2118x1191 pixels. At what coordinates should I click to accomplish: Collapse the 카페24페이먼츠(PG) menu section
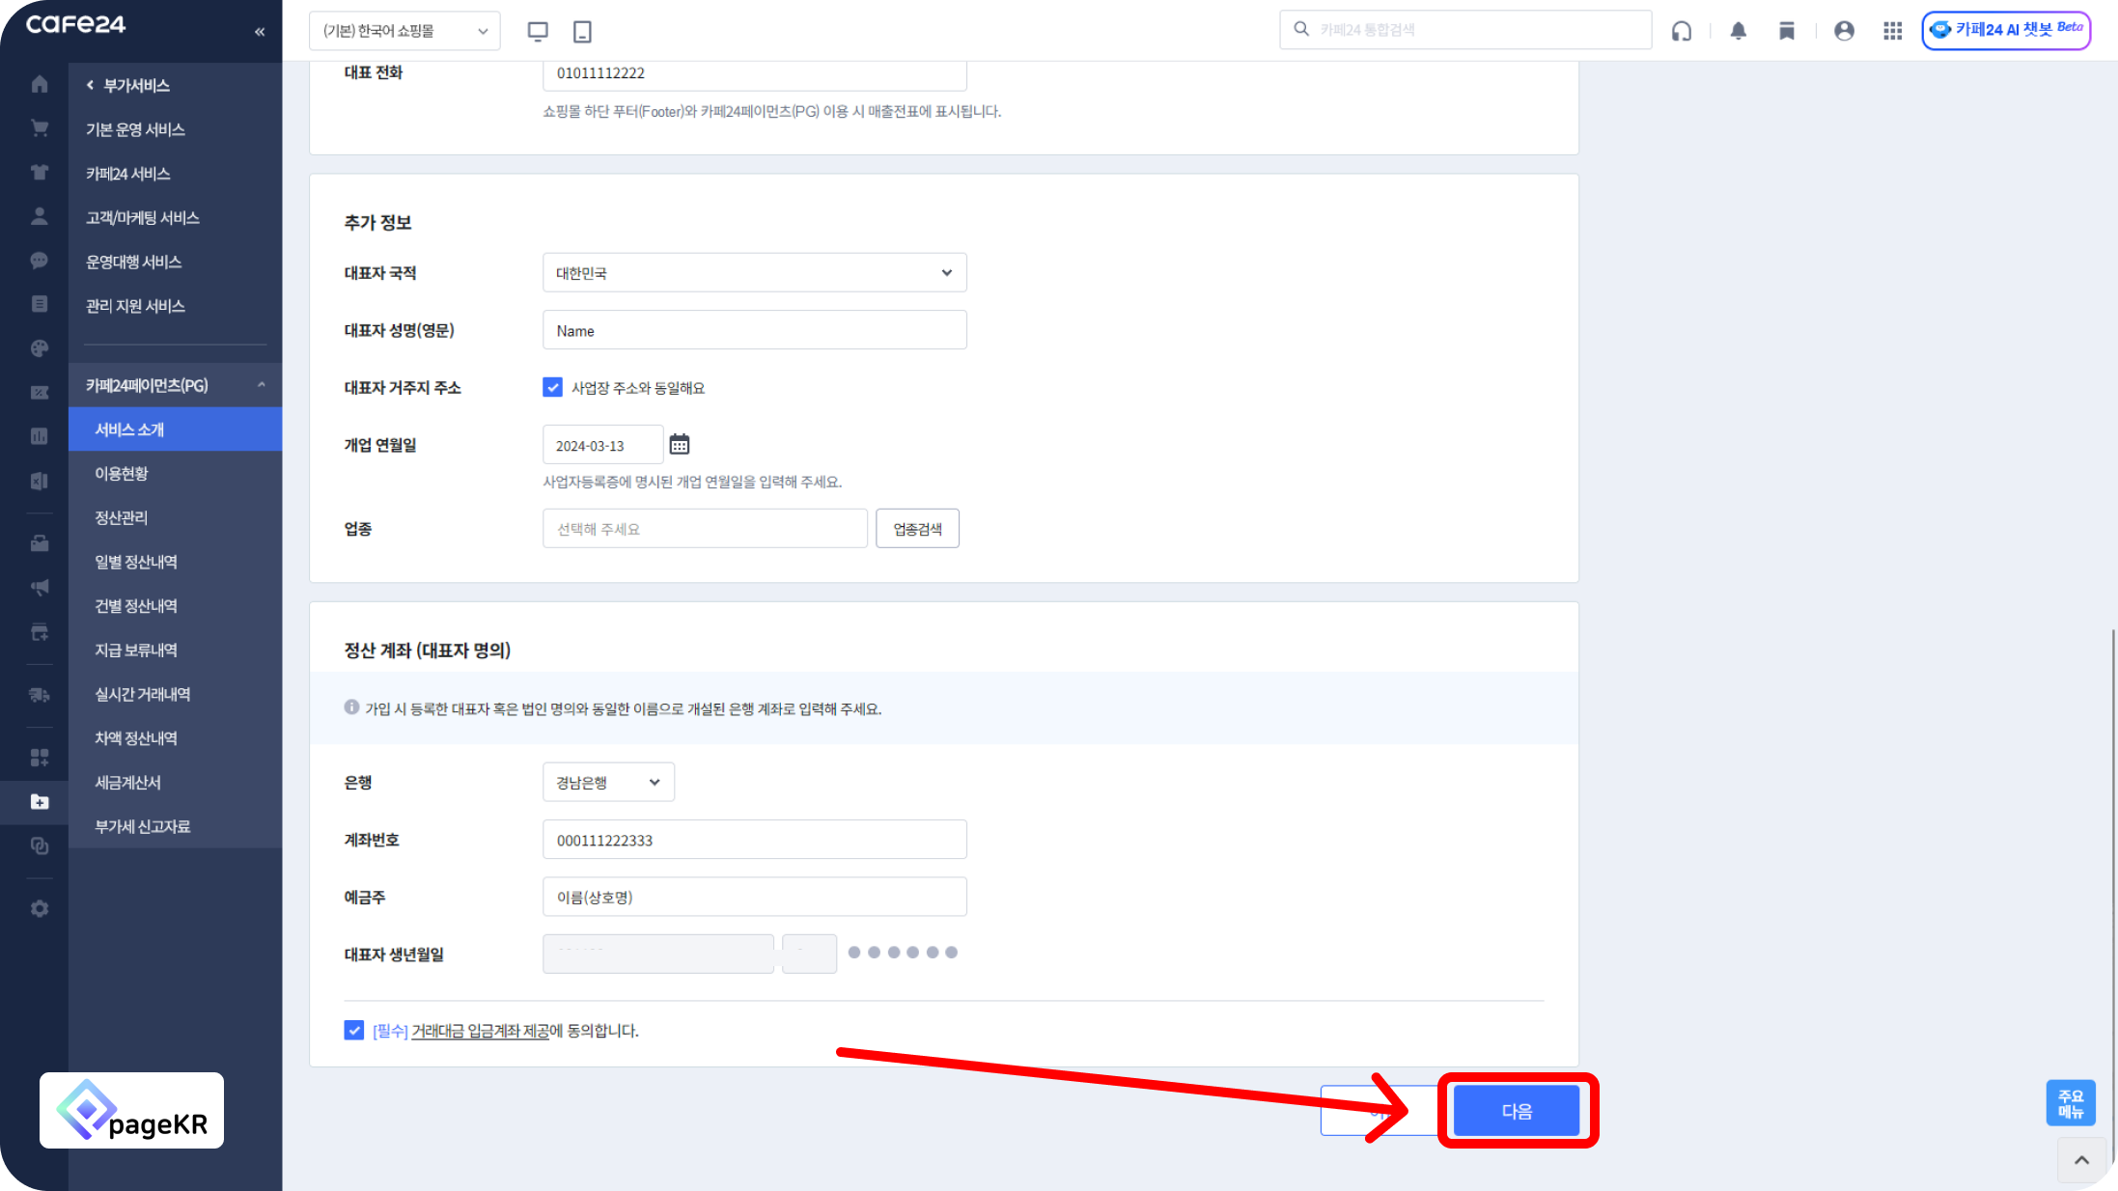tap(261, 385)
